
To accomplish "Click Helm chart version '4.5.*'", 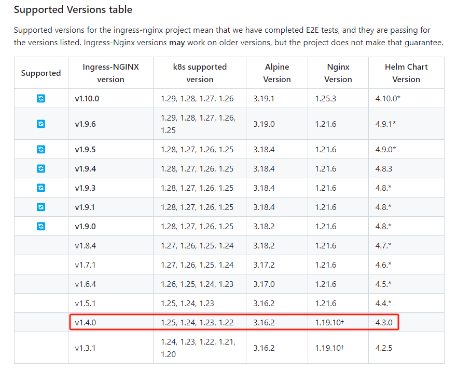I will pyautogui.click(x=383, y=284).
